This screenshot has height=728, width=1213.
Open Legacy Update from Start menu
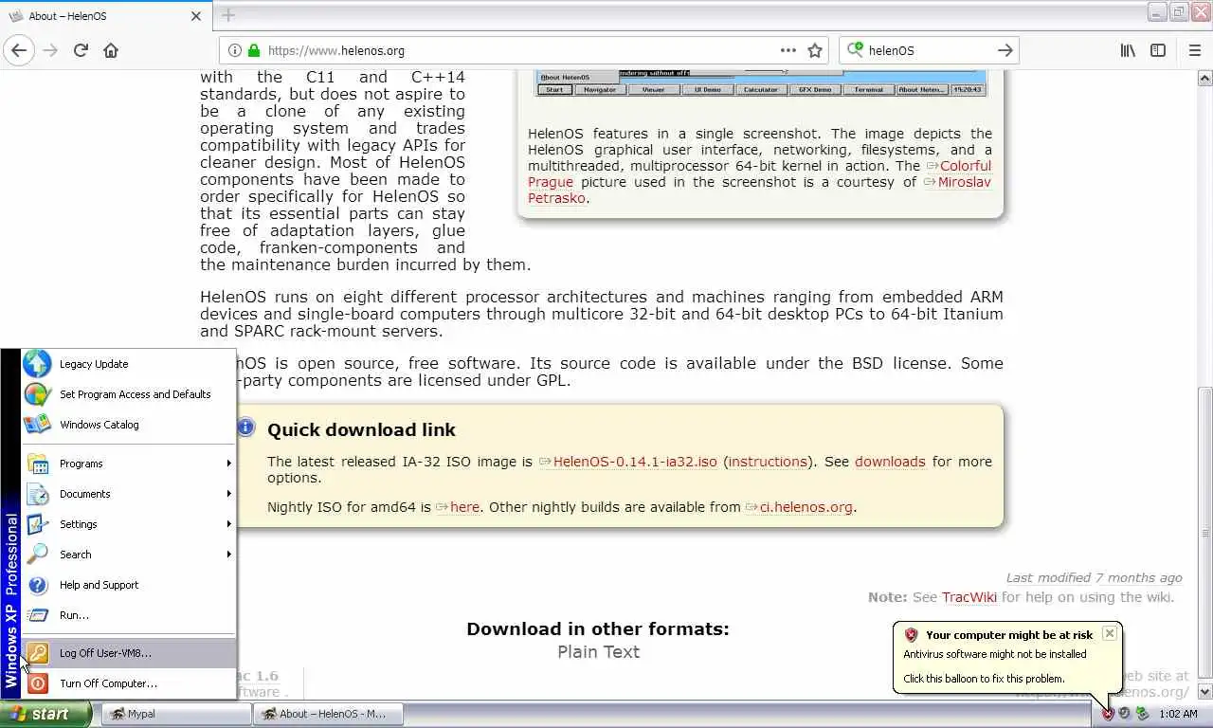pyautogui.click(x=128, y=363)
